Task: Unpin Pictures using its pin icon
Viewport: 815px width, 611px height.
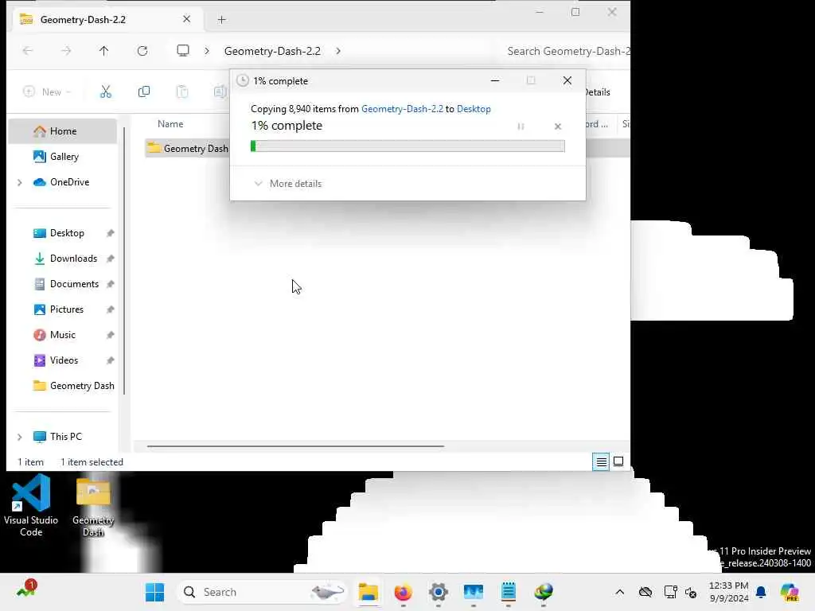Action: click(x=110, y=309)
